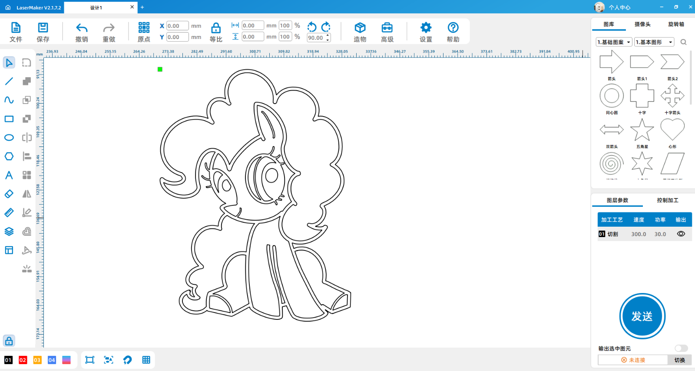Click the undo arrow icon
The image size is (695, 371).
pos(82,28)
